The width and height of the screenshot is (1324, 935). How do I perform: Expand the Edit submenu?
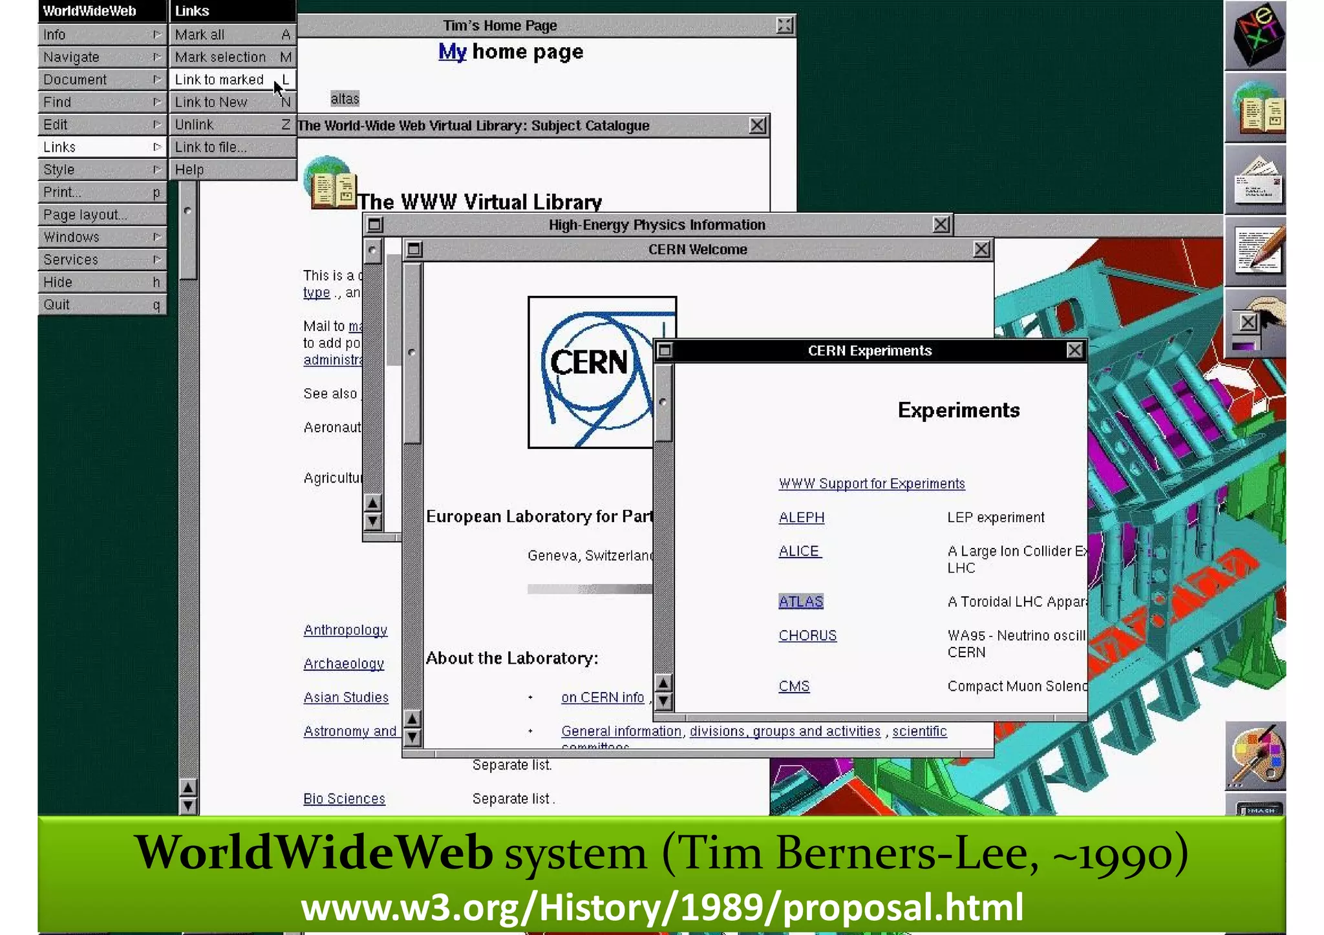[x=102, y=125]
